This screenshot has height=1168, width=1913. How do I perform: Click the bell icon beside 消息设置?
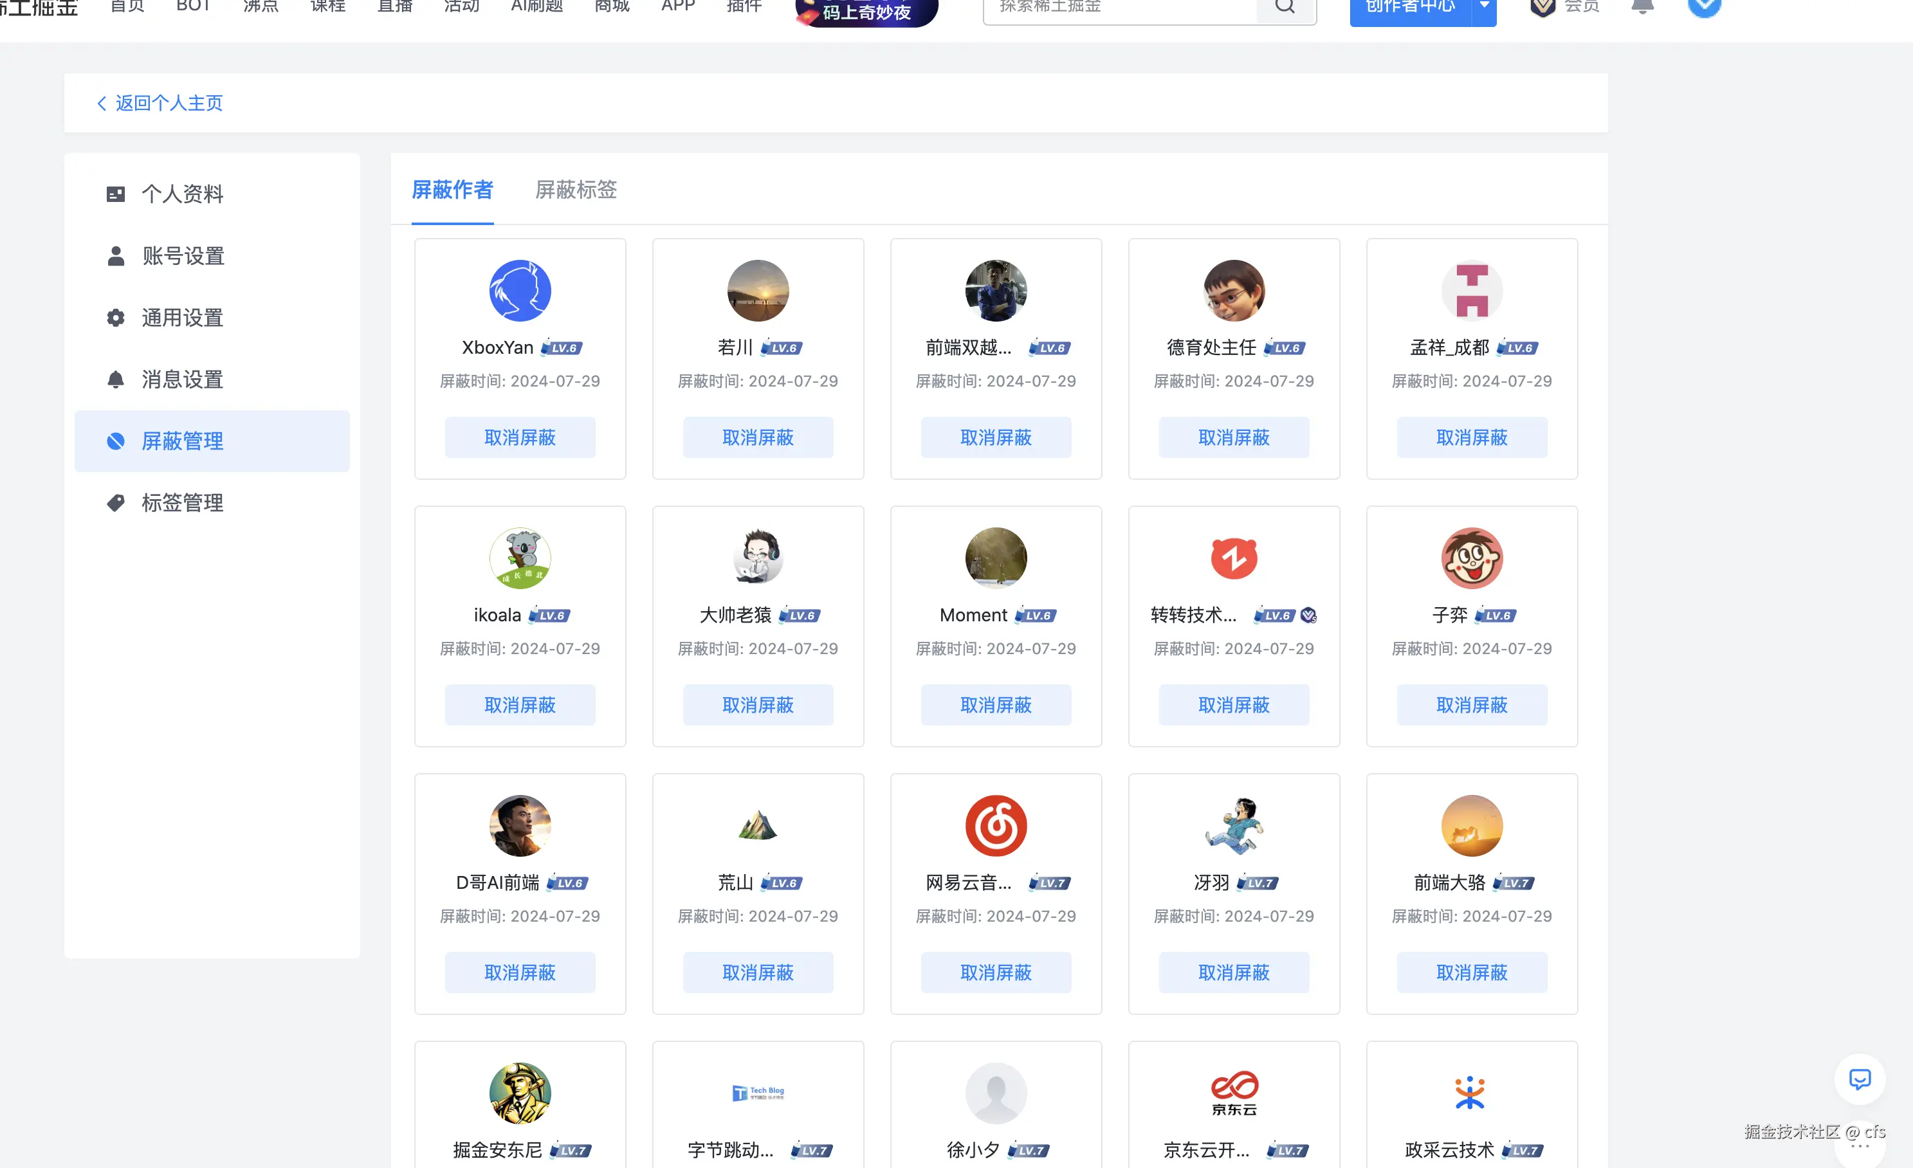[116, 379]
